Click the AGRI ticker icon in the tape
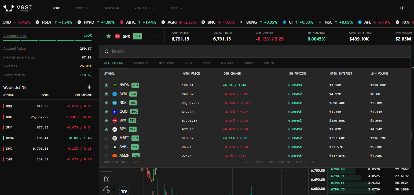Screen dimensions: 414x195 click(163, 22)
